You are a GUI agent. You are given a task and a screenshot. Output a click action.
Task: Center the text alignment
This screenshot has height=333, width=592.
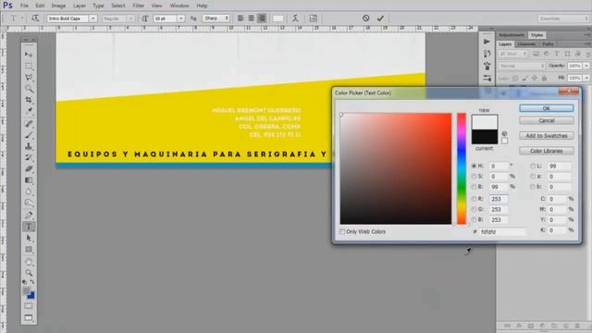coord(251,18)
